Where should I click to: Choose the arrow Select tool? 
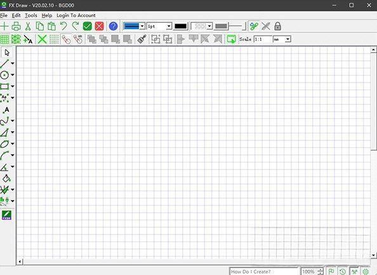[x=7, y=52]
